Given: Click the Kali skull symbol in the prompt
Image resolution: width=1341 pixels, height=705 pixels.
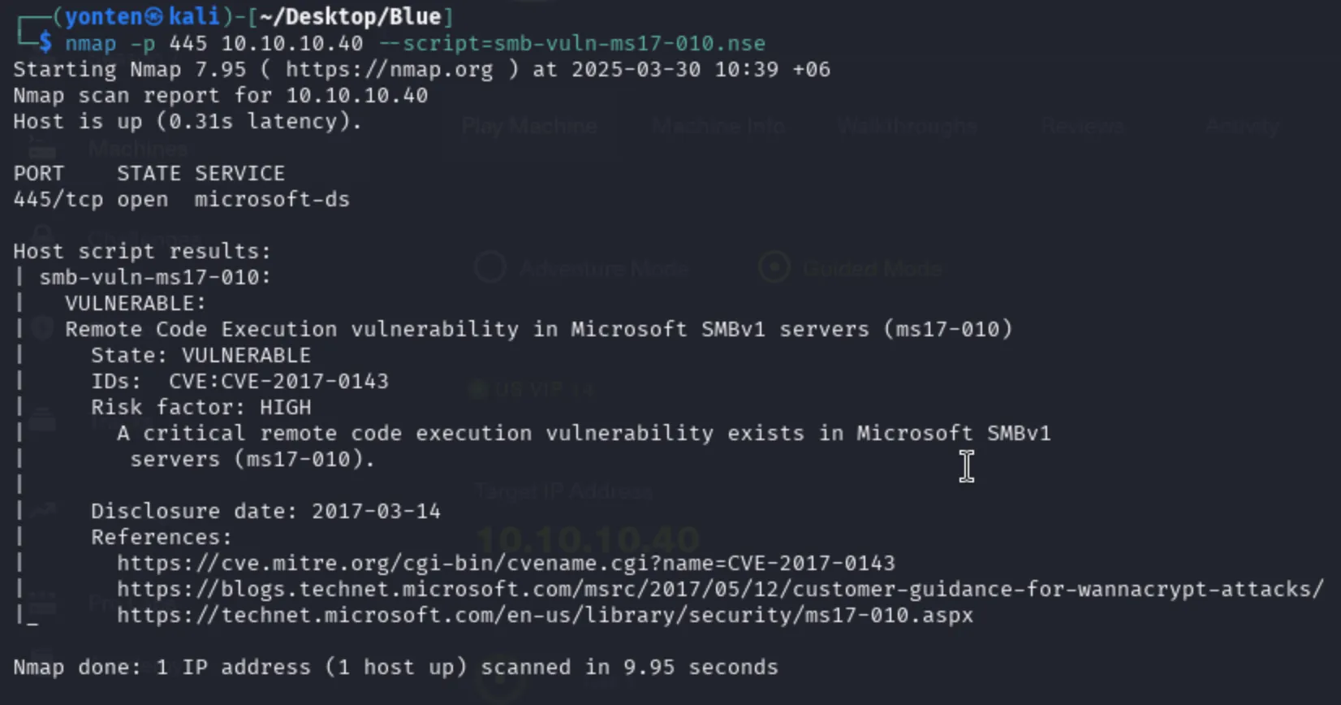Looking at the screenshot, I should (x=154, y=16).
